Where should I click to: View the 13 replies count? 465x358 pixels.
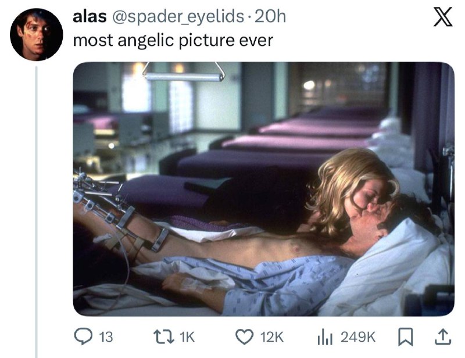106,337
